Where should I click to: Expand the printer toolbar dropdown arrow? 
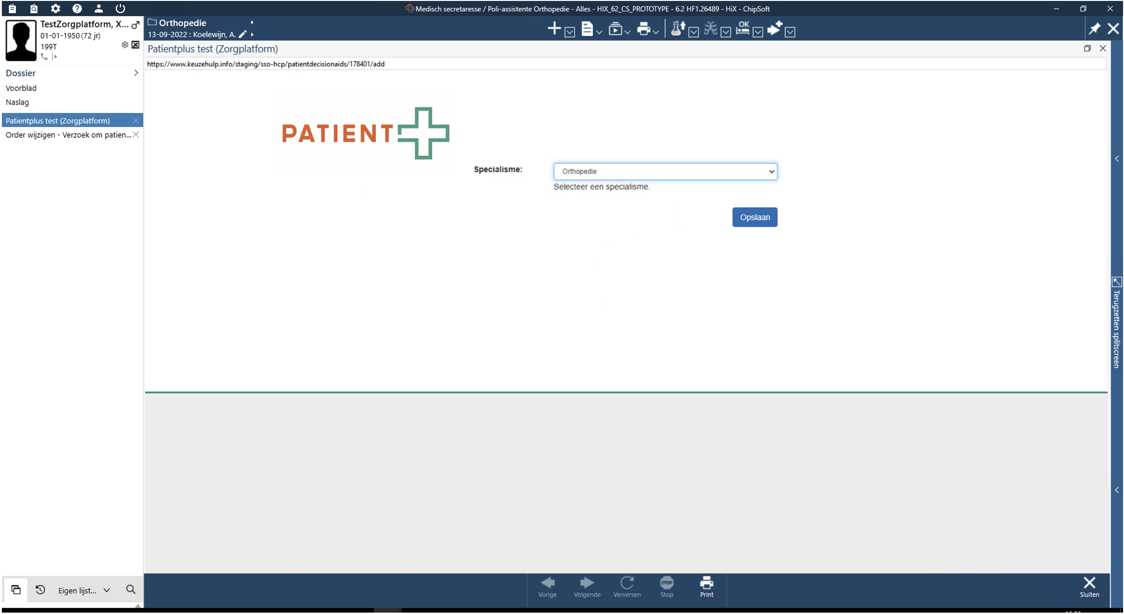(656, 32)
